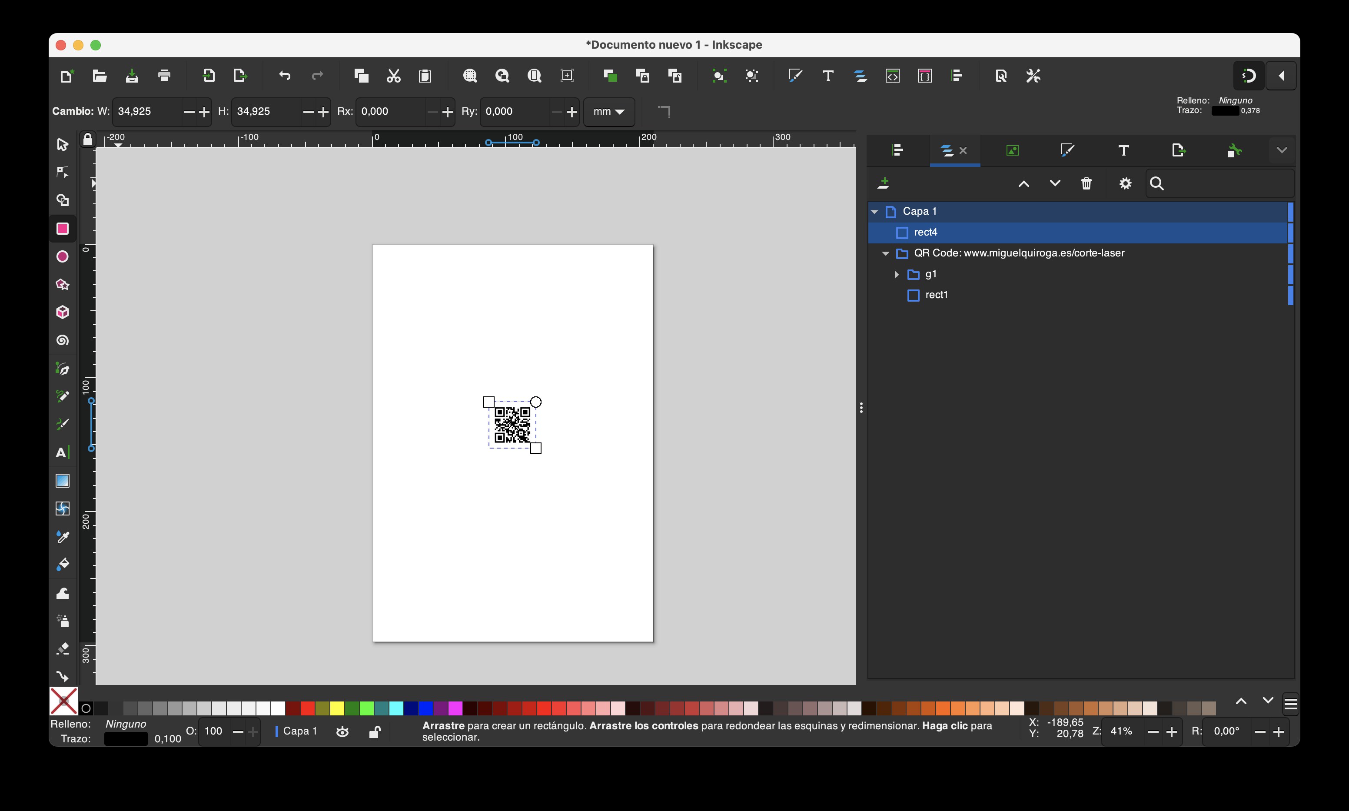Viewport: 1349px width, 811px height.
Task: Close the Layers and Objects tab
Action: [x=963, y=150]
